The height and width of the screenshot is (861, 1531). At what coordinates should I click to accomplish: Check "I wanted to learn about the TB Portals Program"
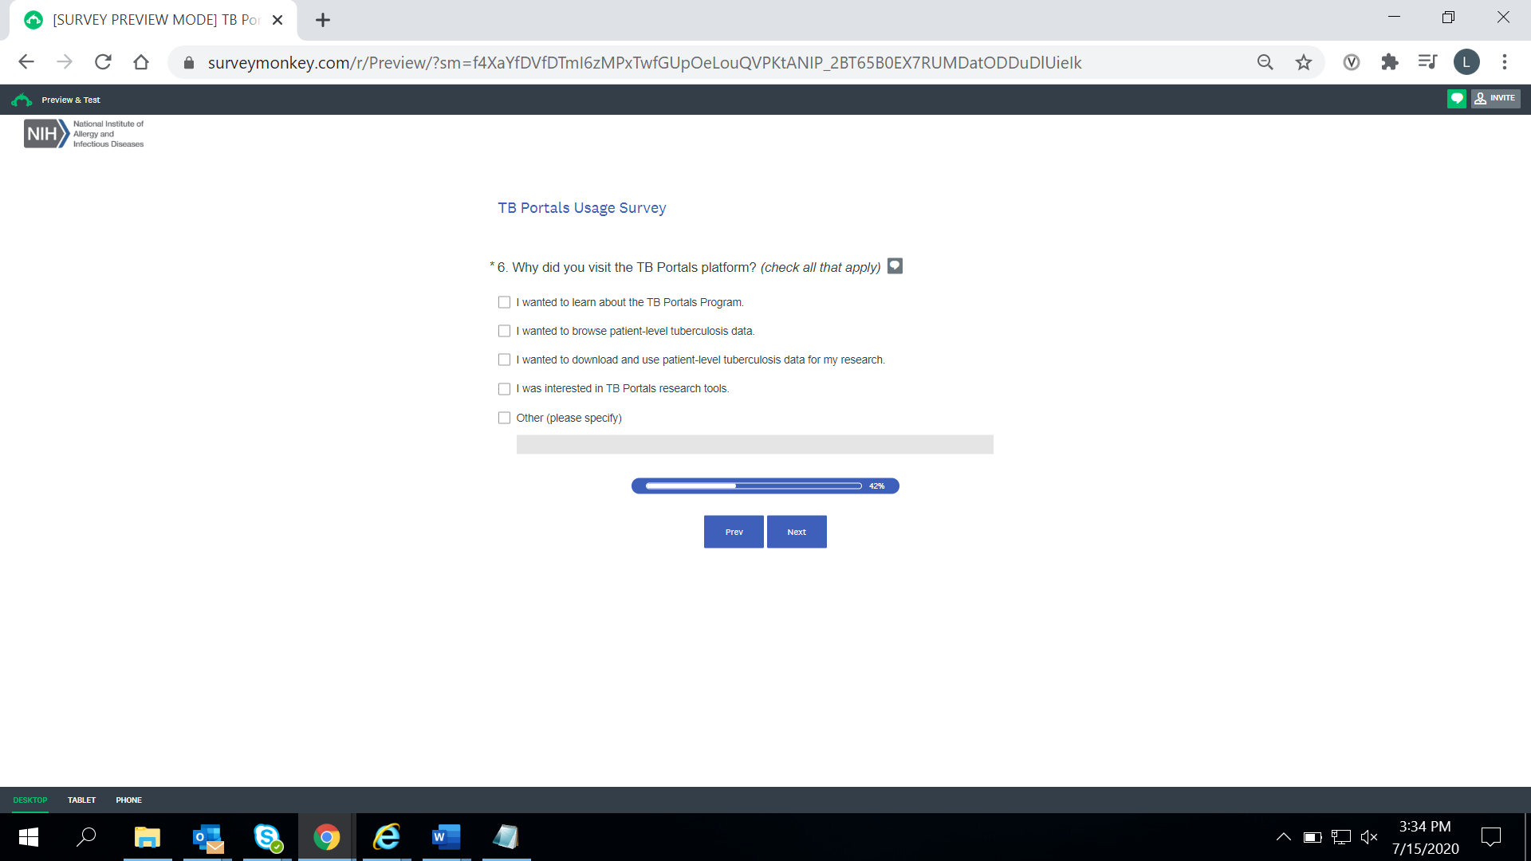(504, 302)
